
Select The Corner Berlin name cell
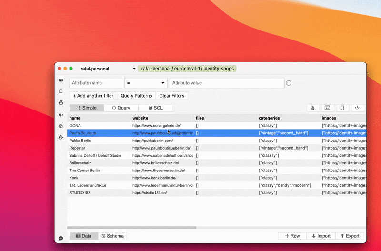pyautogui.click(x=99, y=171)
